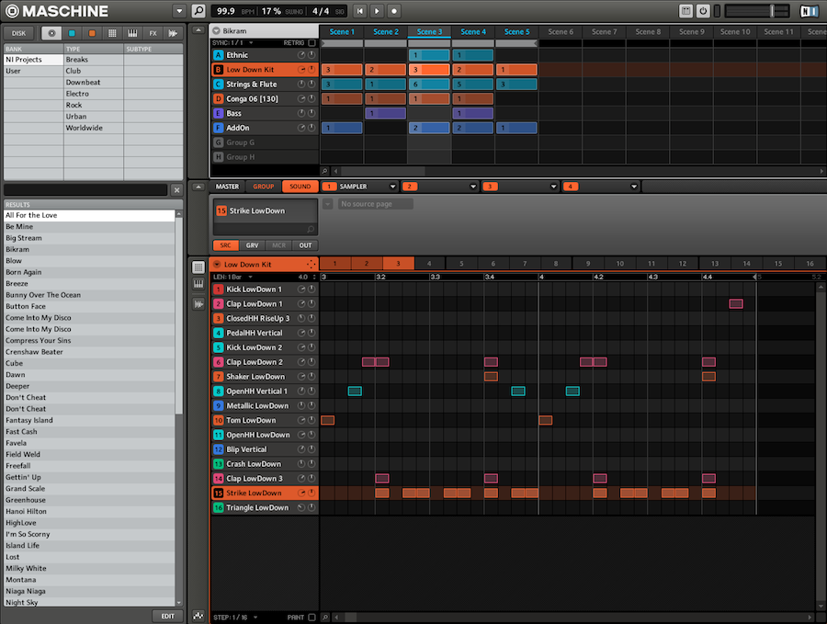This screenshot has height=624, width=827.
Task: Open the SAMPLER module dropdown
Action: pos(392,187)
